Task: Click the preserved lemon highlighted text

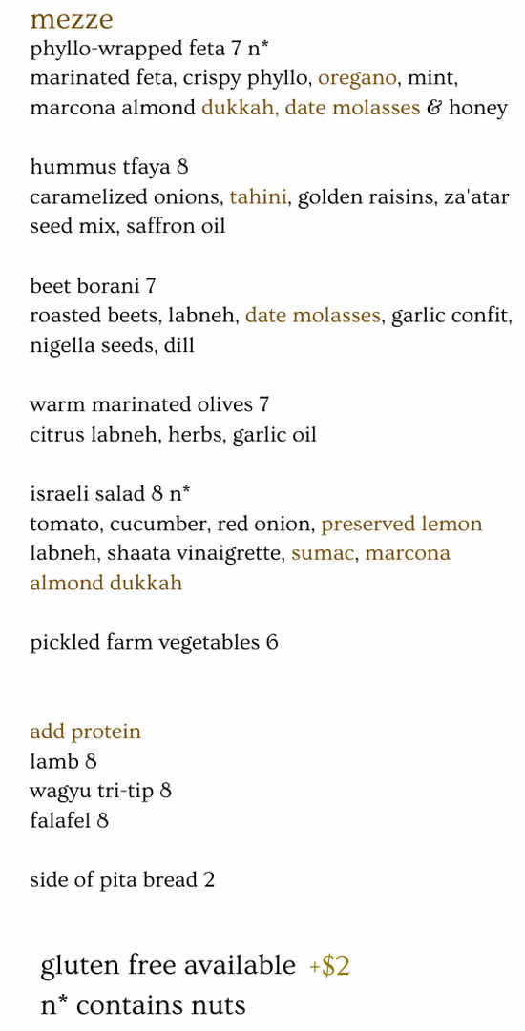Action: pyautogui.click(x=402, y=524)
